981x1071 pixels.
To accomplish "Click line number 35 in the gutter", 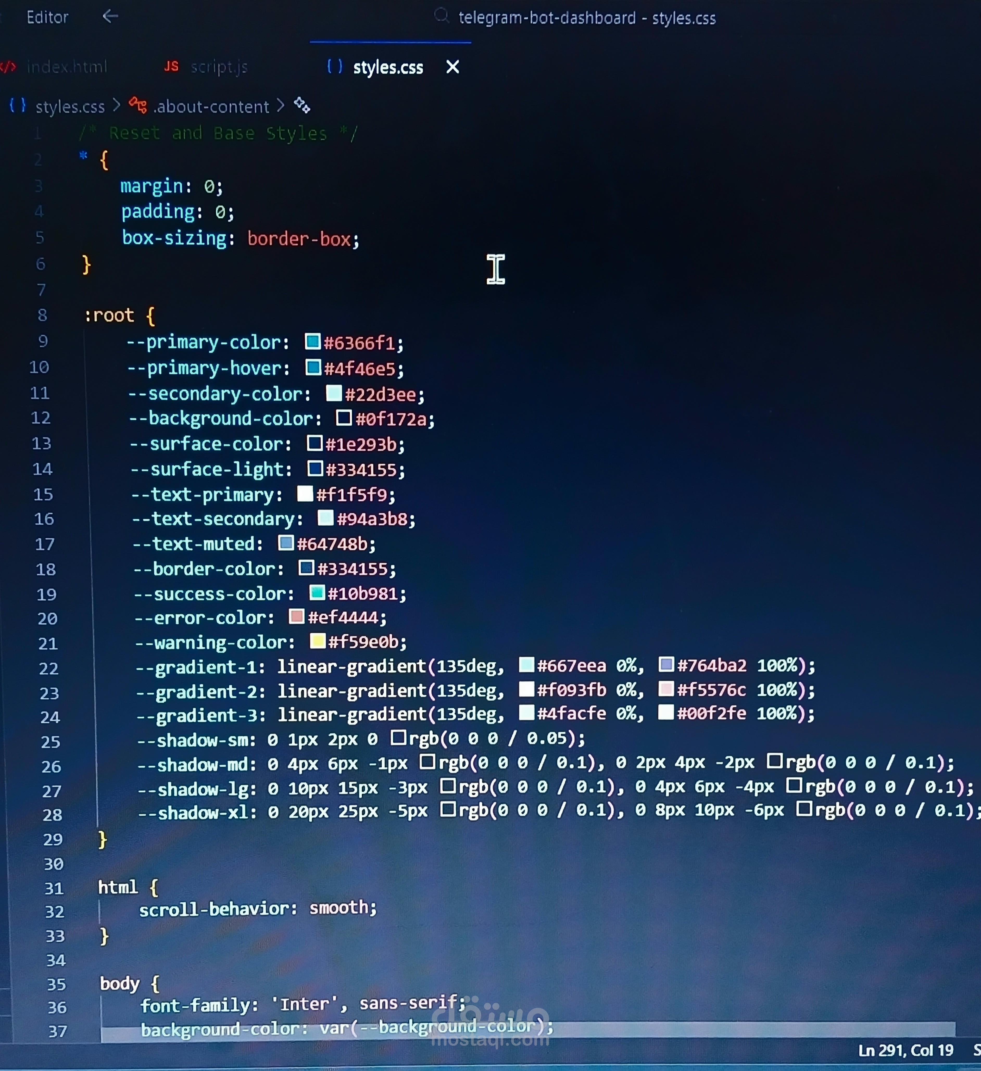I will point(56,984).
